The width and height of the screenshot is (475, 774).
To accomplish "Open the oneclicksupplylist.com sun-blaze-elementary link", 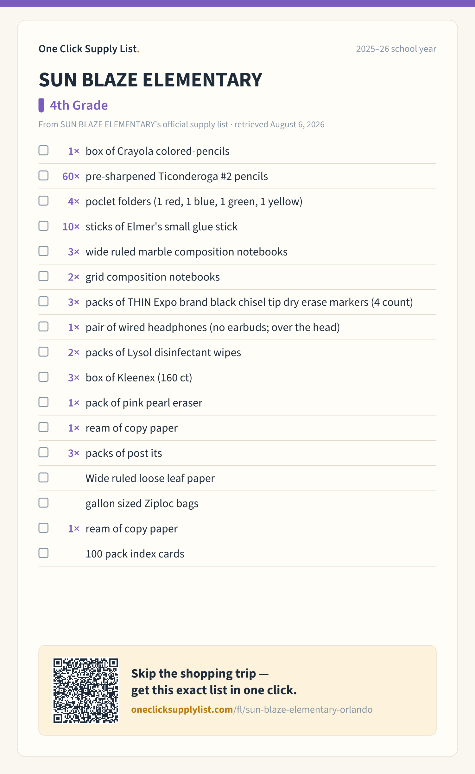I will 252,710.
